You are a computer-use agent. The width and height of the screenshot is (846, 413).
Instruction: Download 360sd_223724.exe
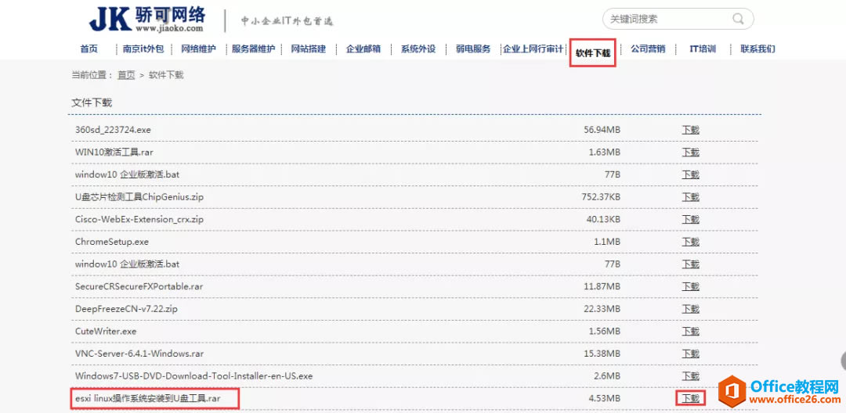coord(691,130)
